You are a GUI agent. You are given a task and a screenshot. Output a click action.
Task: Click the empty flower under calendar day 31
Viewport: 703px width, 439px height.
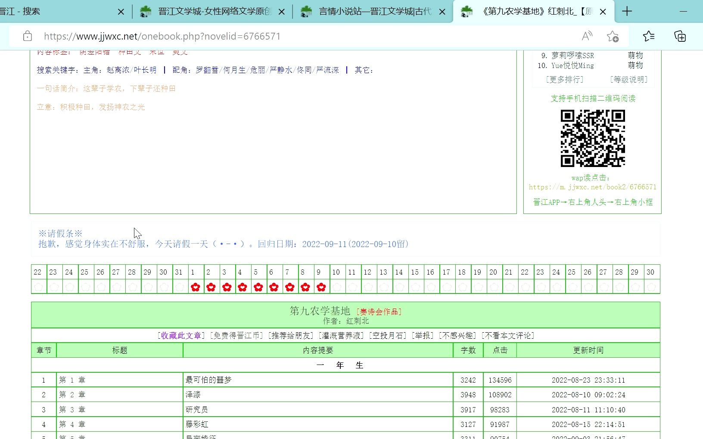click(180, 287)
